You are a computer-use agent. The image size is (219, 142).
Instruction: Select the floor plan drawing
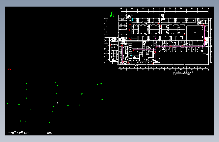(158, 39)
